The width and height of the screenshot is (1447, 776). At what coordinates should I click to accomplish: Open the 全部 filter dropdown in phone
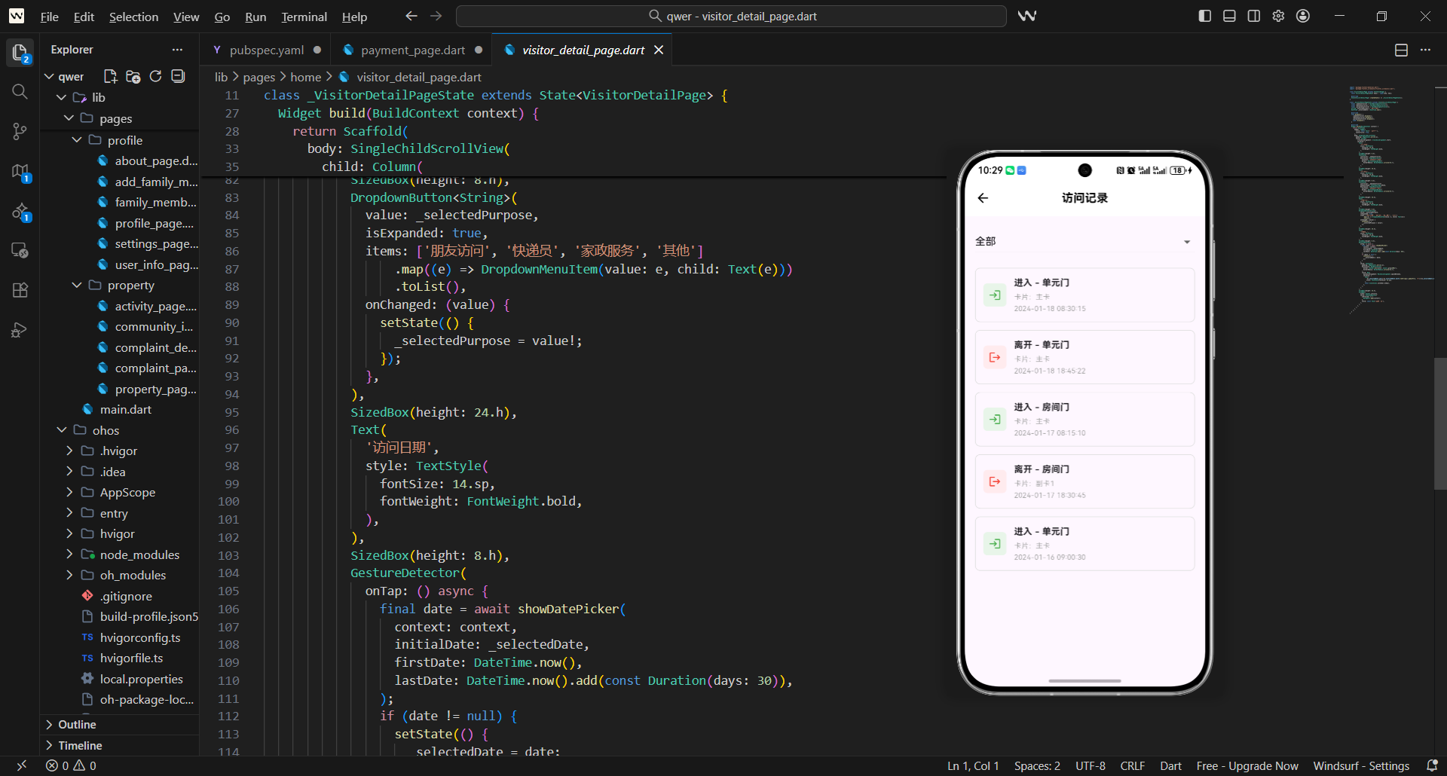pyautogui.click(x=1084, y=242)
